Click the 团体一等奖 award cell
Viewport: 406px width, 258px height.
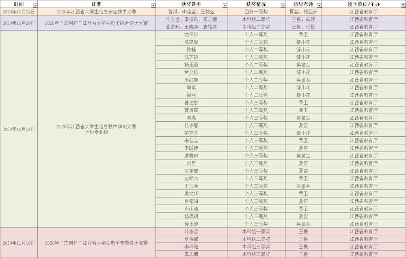pyautogui.click(x=256, y=12)
